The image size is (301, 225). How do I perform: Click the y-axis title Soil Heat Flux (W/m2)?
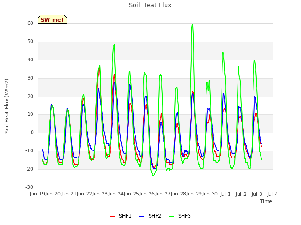tap(7, 106)
